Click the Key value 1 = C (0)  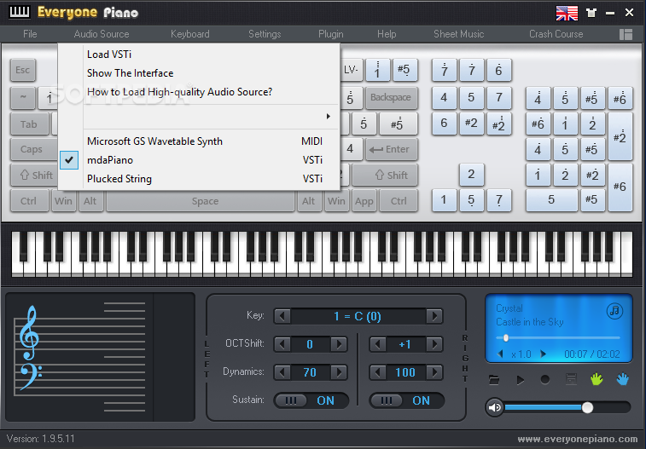358,316
